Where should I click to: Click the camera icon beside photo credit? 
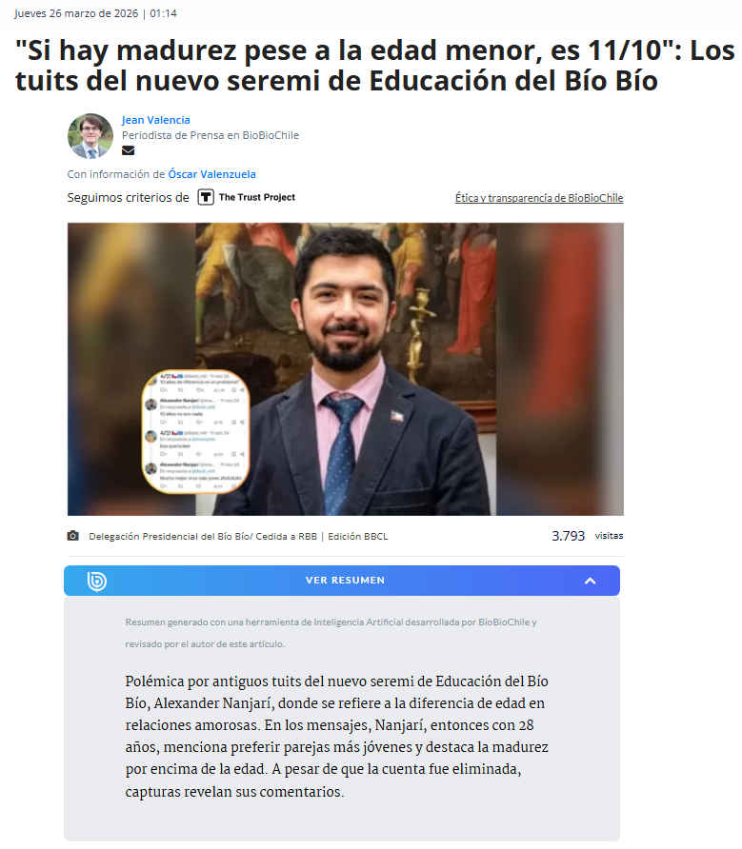(x=73, y=536)
